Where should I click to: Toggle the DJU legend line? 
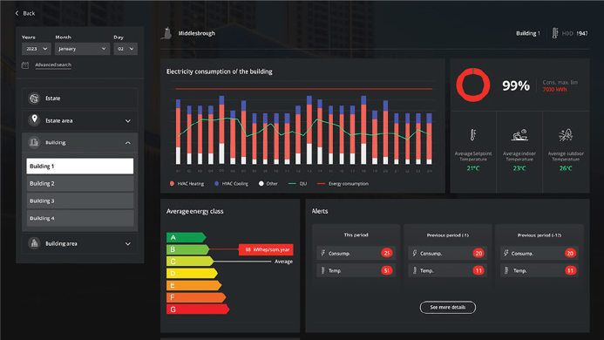click(x=297, y=184)
